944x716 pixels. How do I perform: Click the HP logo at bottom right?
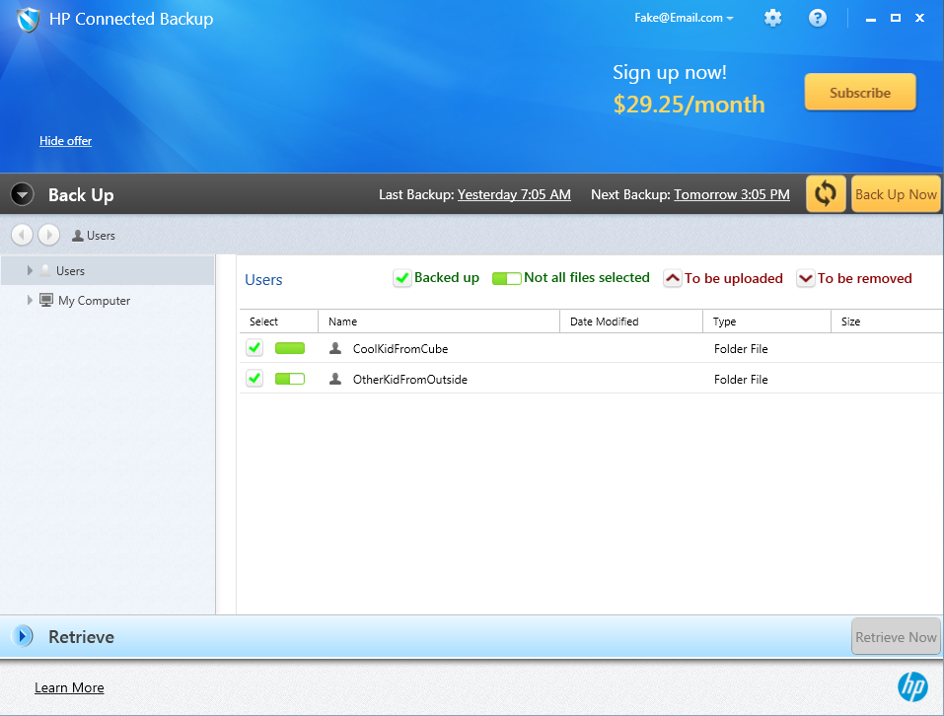click(x=912, y=686)
